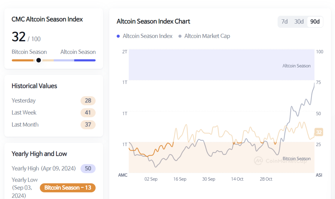The image size is (335, 199).
Task: Click the CoinMarketCap watermark logo icon
Action: tap(259, 161)
